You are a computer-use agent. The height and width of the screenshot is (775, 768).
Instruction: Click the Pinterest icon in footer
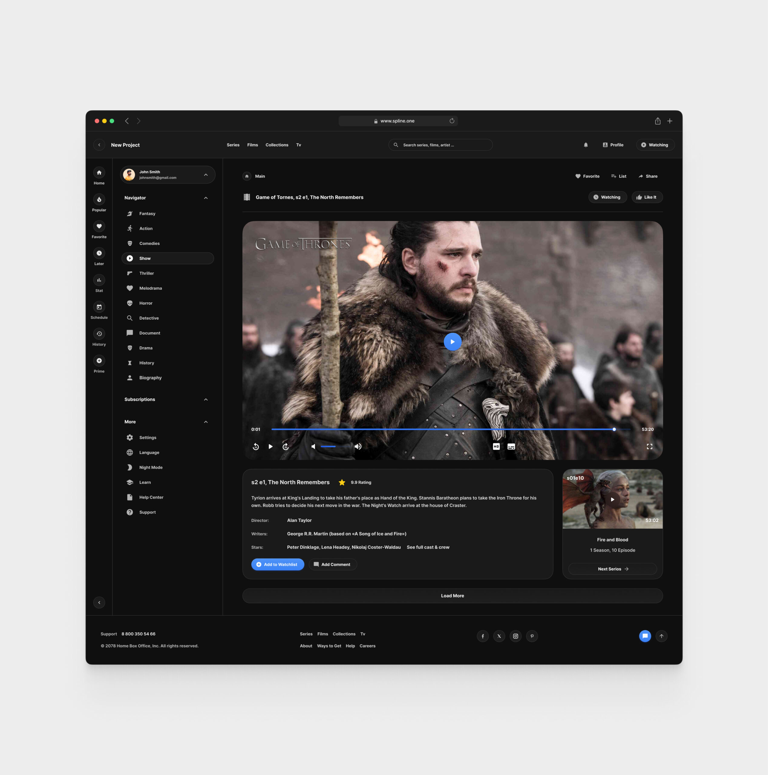pyautogui.click(x=532, y=636)
